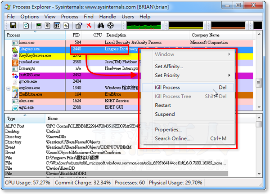Click the orange I/O history graph
The width and height of the screenshot is (270, 194).
tap(228, 26)
